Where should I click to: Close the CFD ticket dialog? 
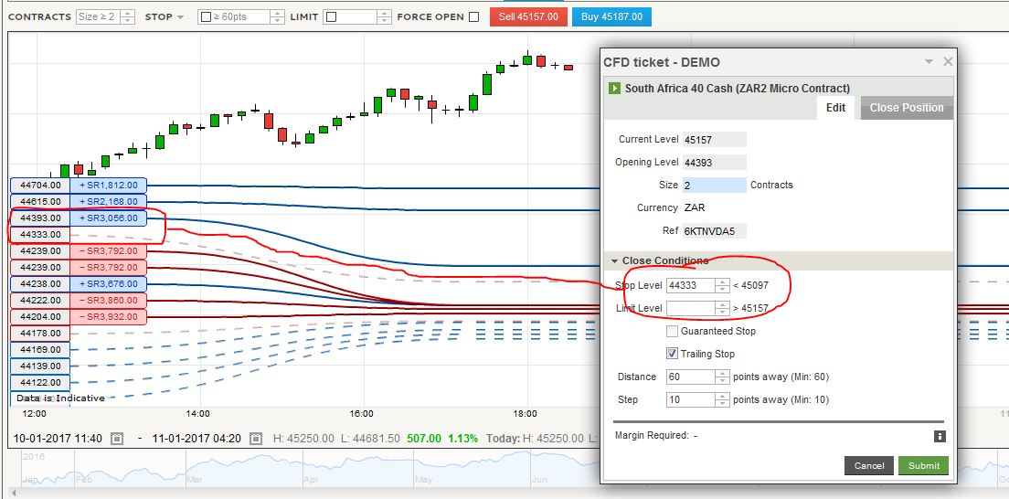[947, 62]
